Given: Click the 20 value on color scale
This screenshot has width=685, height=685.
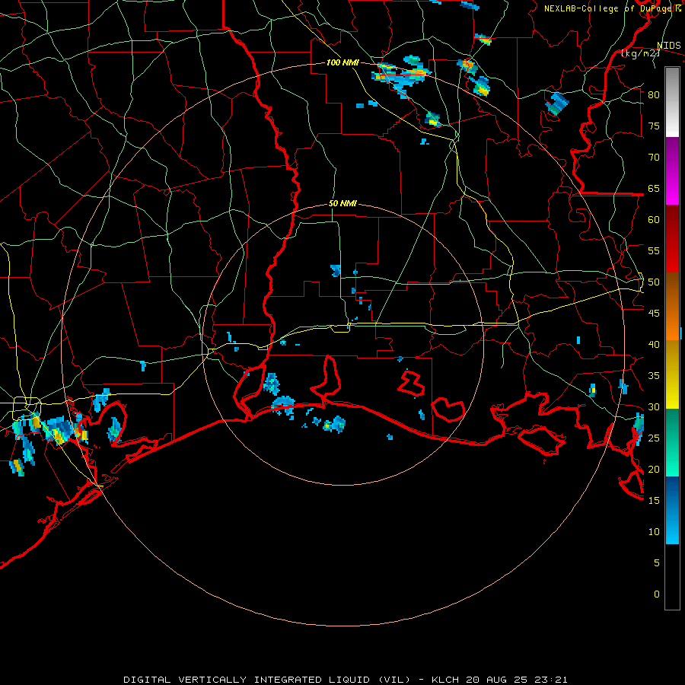Looking at the screenshot, I should click(x=654, y=469).
